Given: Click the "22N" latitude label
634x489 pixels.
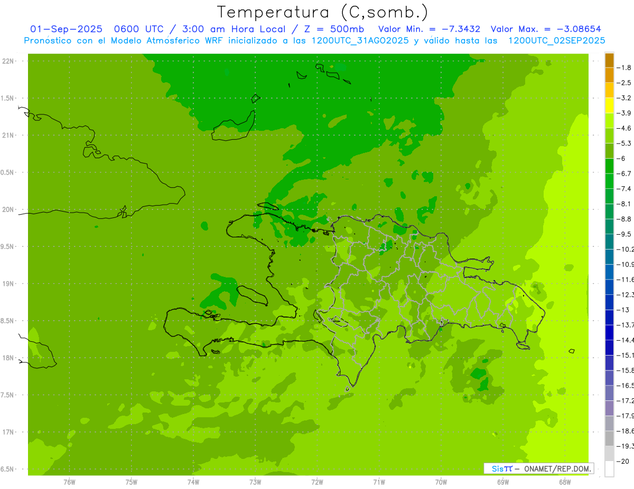Looking at the screenshot, I should tap(8, 61).
